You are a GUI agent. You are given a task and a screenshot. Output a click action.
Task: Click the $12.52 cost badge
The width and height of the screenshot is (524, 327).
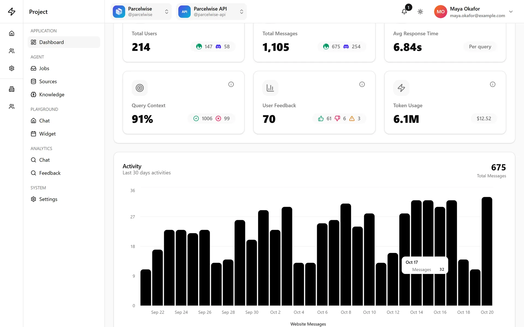pyautogui.click(x=484, y=119)
